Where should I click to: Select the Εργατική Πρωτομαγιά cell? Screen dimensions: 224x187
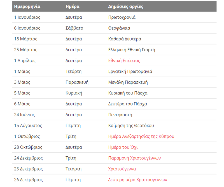(x=130, y=72)
